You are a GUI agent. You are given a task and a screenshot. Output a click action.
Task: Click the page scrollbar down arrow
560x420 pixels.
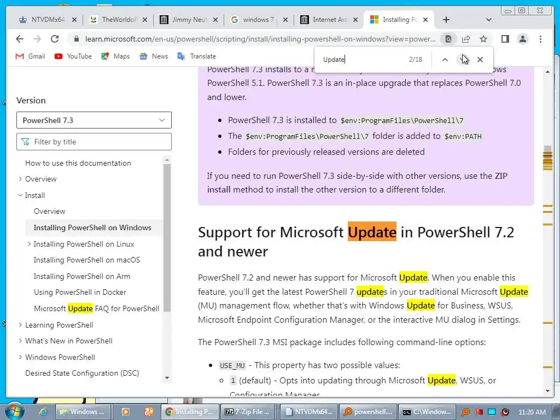[547, 391]
